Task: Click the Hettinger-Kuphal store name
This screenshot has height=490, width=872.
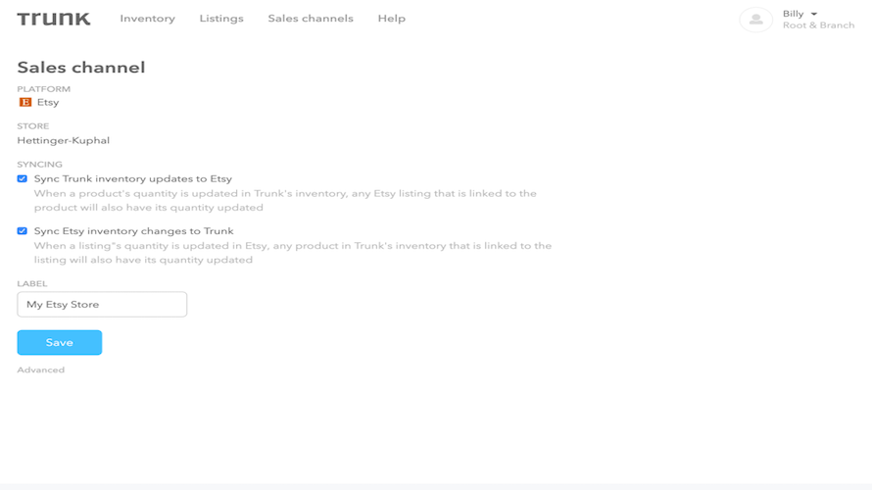Action: [x=64, y=141]
